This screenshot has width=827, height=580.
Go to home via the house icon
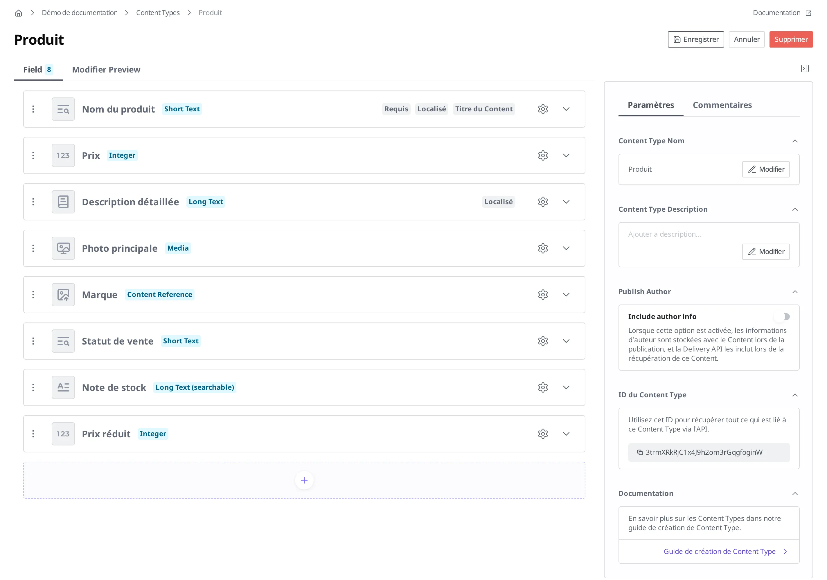[18, 13]
